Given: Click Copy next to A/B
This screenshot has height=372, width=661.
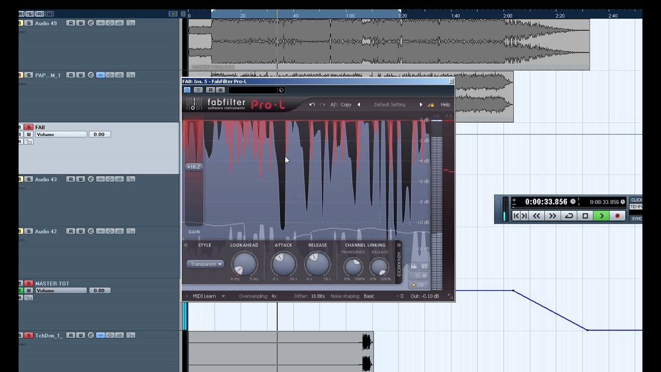Looking at the screenshot, I should point(346,104).
